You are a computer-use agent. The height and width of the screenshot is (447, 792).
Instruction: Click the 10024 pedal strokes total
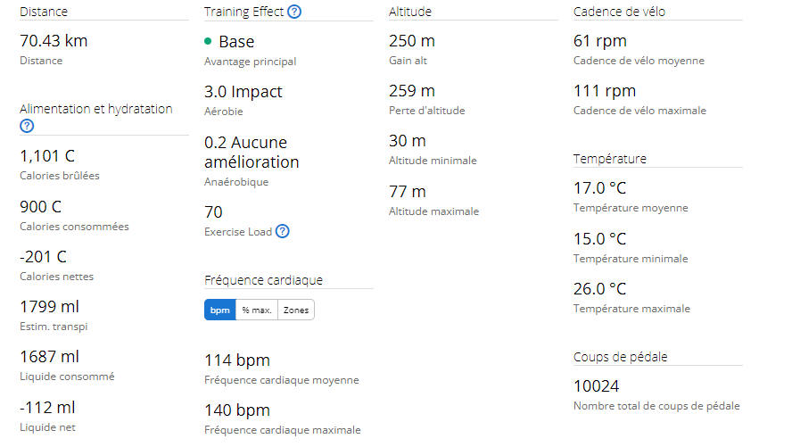point(597,386)
